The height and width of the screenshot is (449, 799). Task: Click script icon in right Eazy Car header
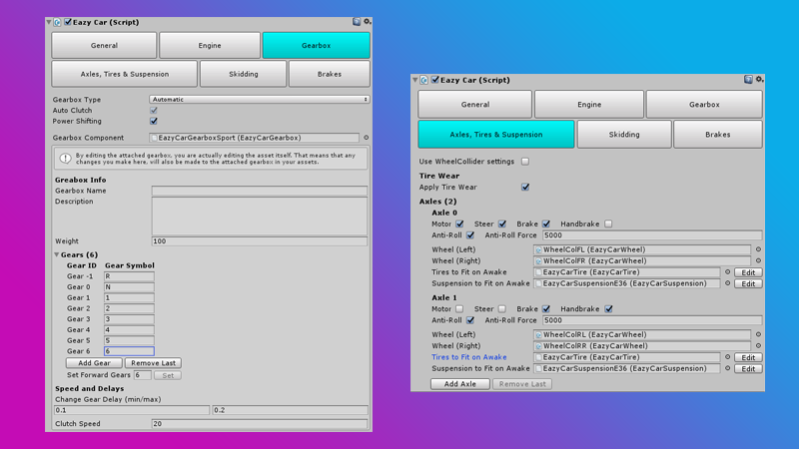(x=424, y=80)
